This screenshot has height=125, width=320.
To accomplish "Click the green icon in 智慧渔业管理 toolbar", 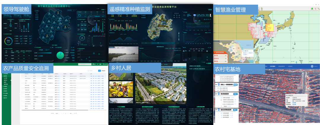I will (312, 9).
